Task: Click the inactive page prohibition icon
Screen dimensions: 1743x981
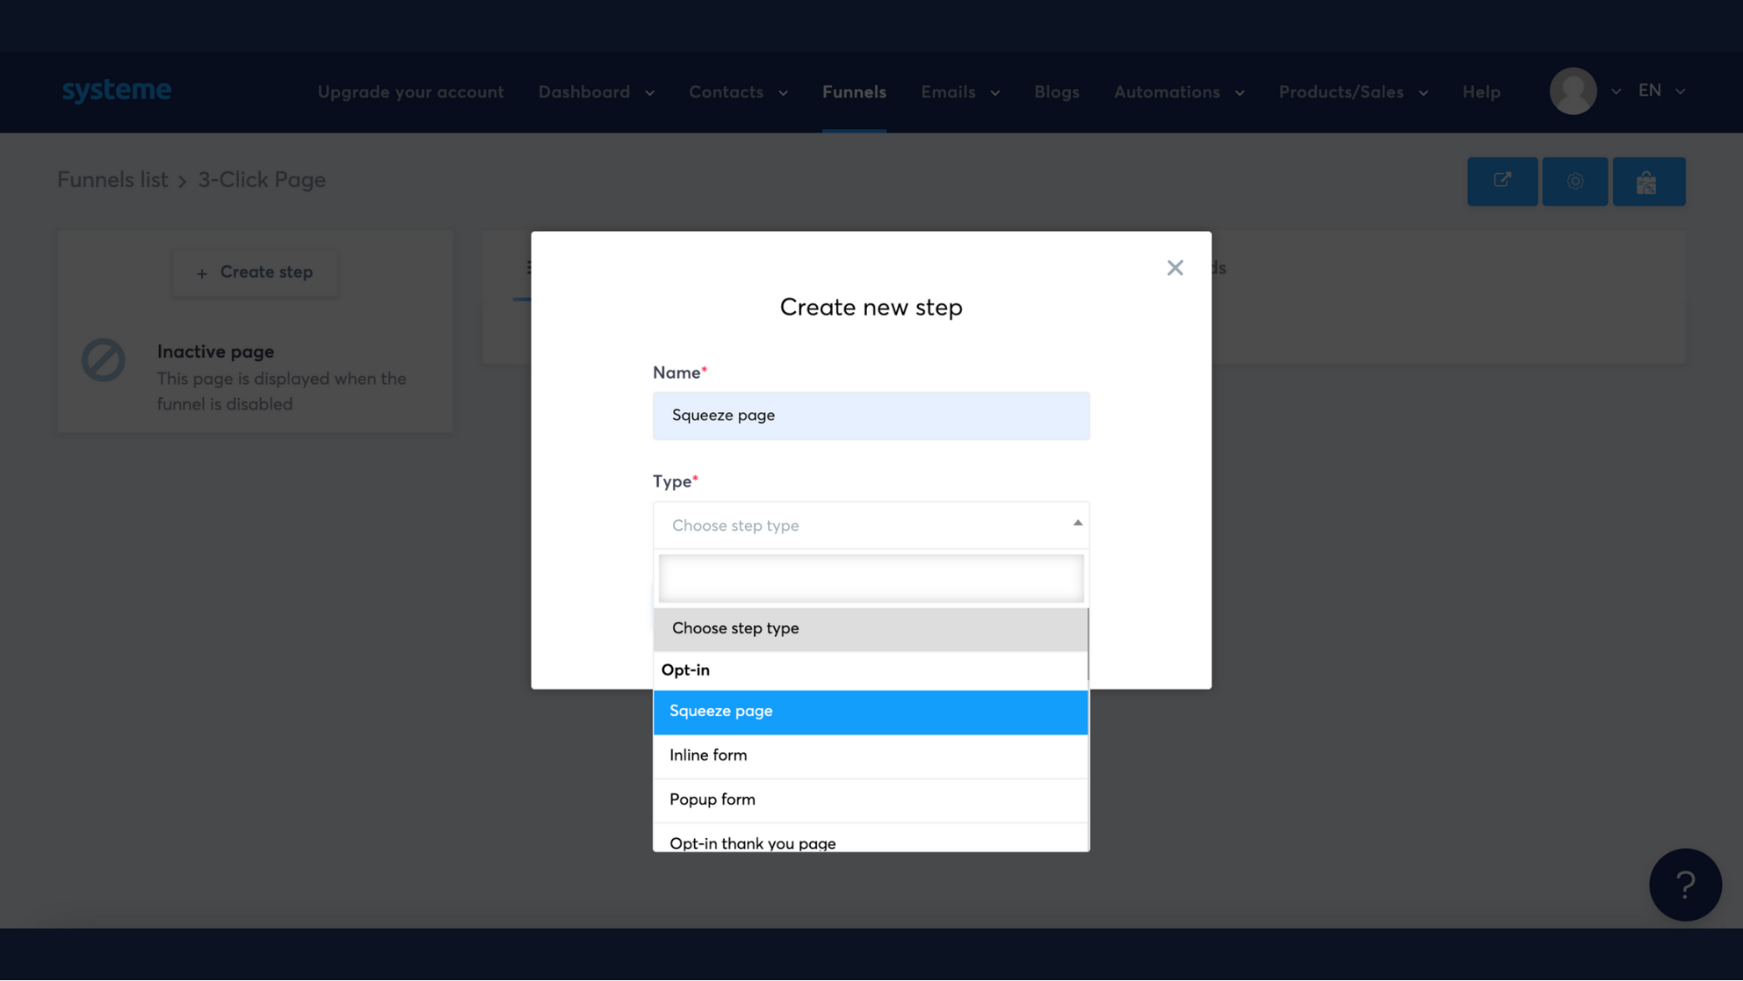Action: click(x=103, y=358)
